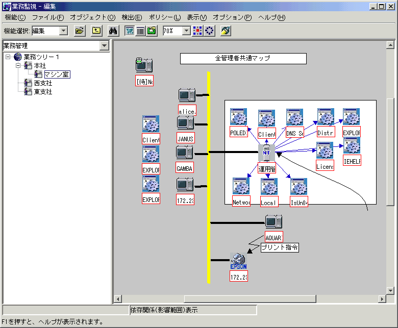Select マシン室 in the tree

coord(57,74)
